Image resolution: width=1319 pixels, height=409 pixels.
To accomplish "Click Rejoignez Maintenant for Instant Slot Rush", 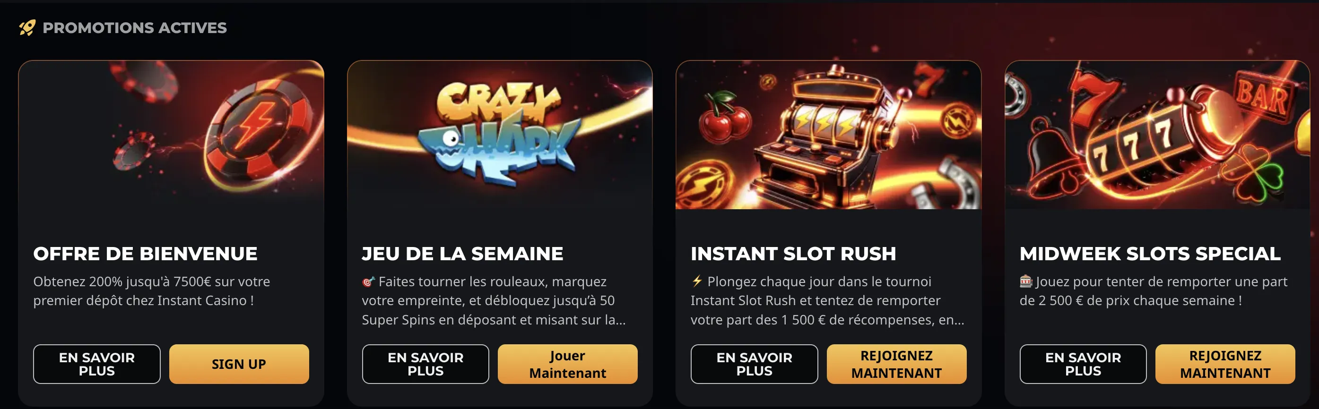I will pos(896,364).
